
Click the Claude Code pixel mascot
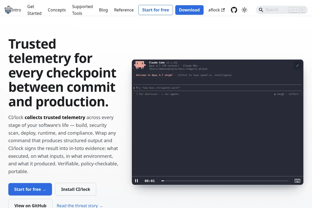point(140,65)
